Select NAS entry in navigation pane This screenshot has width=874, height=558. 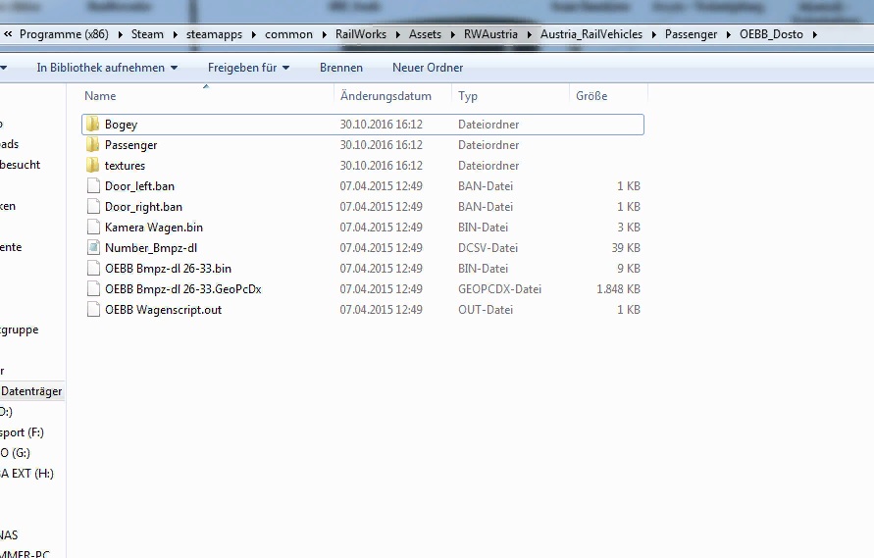(x=9, y=535)
